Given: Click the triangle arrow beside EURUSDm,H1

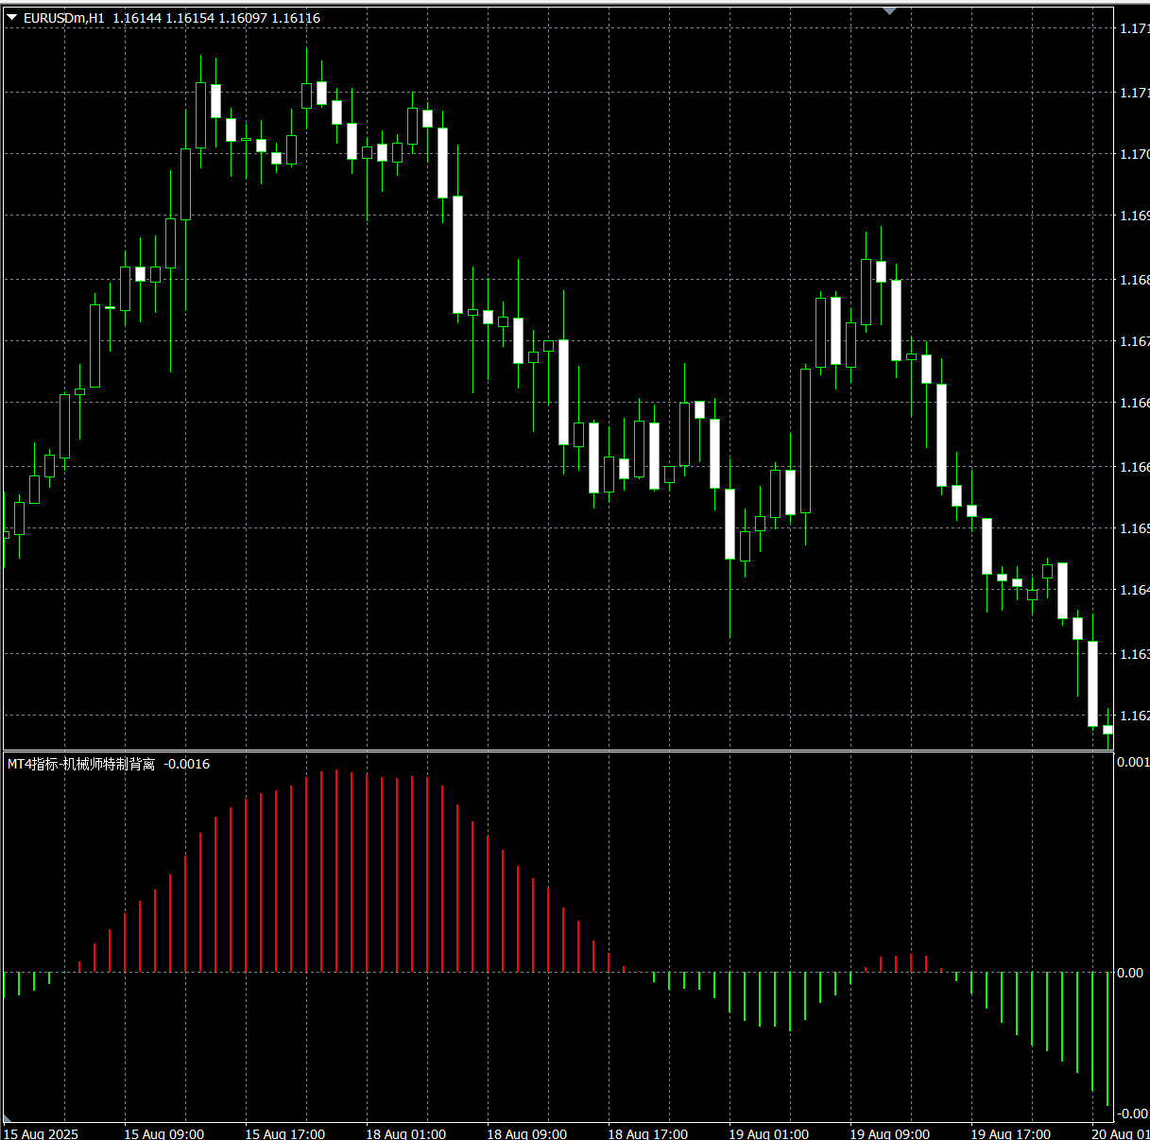Looking at the screenshot, I should 11,17.
